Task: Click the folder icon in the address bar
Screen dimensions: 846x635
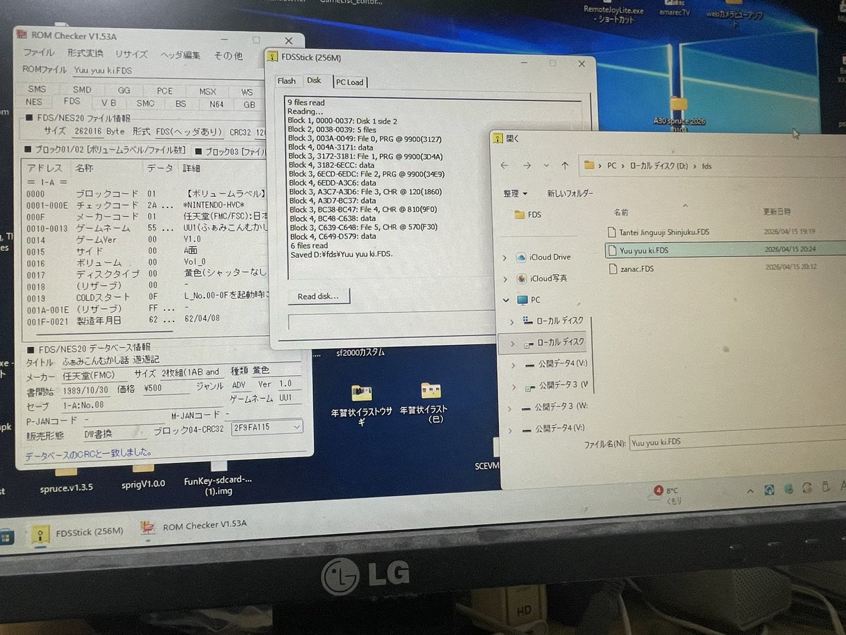Action: (589, 165)
